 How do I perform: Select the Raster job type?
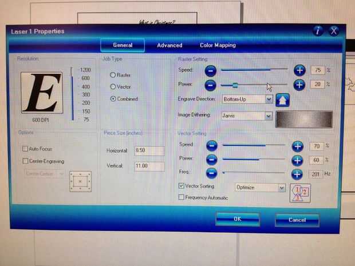120,75
